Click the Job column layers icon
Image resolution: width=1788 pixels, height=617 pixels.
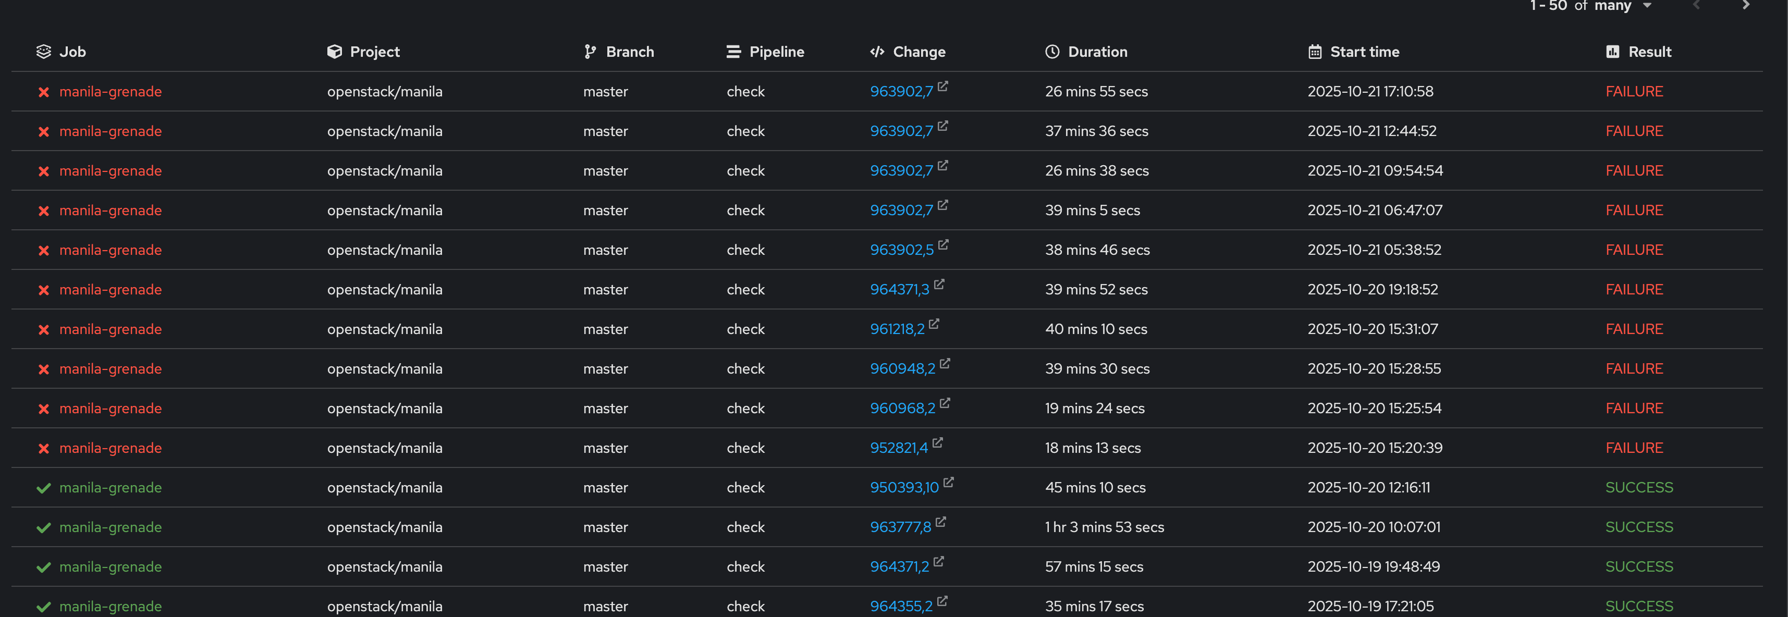[x=44, y=52]
